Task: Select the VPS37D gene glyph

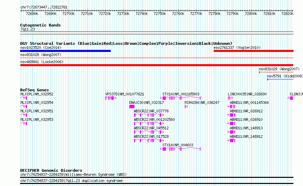Action: click(111, 98)
